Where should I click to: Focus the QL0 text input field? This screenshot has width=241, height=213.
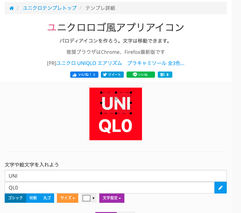tap(110, 188)
